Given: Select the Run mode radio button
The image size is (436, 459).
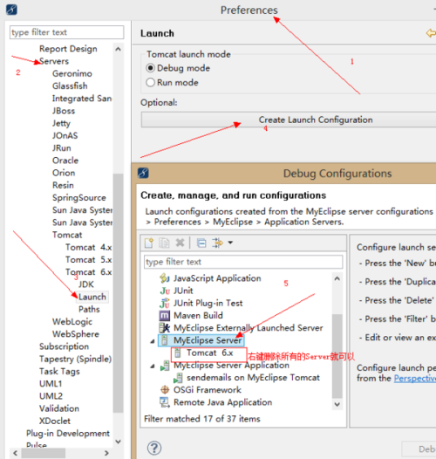Looking at the screenshot, I should (150, 83).
